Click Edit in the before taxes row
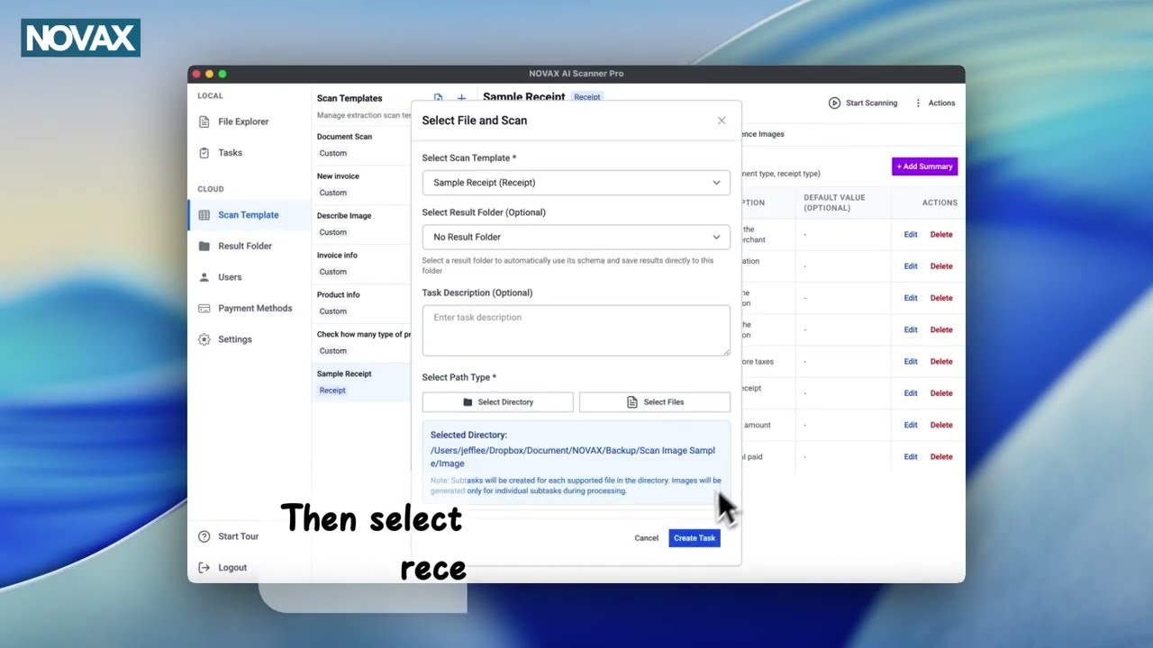Image resolution: width=1153 pixels, height=648 pixels. pyautogui.click(x=911, y=362)
